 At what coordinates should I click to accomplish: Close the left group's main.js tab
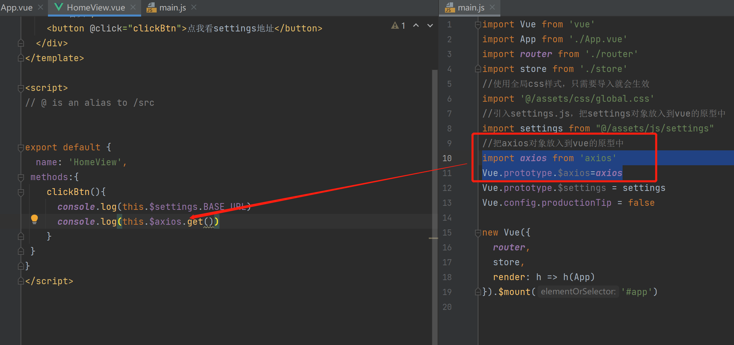click(x=194, y=7)
